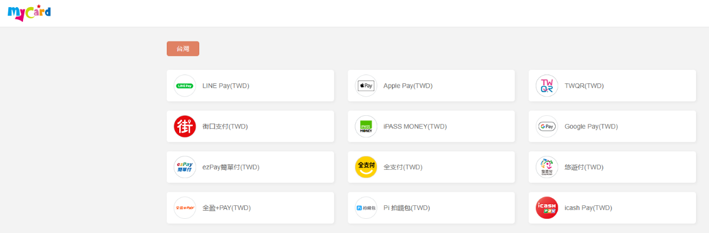709x233 pixels.
Task: Click the Google Pay logo icon
Action: pos(546,126)
